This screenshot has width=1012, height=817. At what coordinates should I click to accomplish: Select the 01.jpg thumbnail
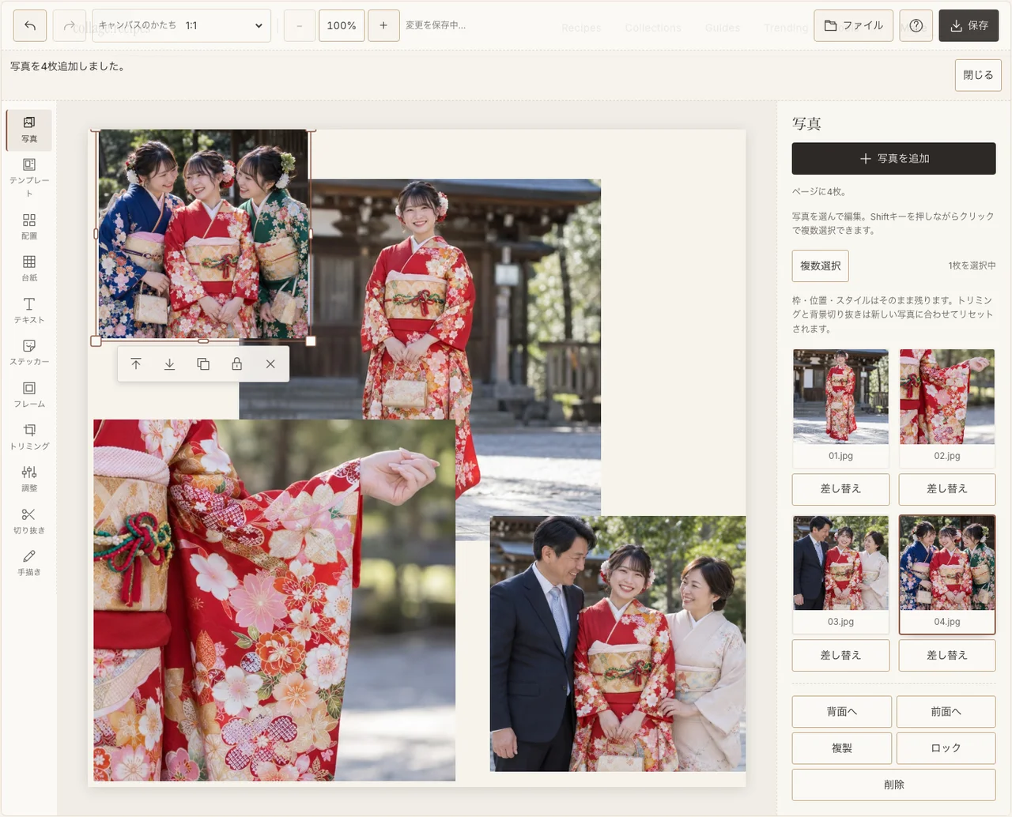840,408
